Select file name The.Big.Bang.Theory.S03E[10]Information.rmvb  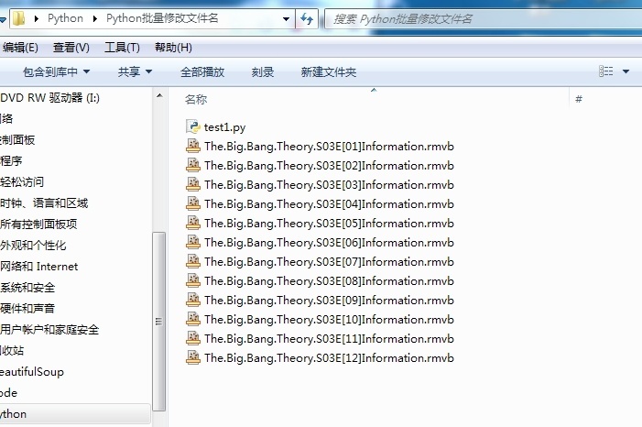point(329,320)
